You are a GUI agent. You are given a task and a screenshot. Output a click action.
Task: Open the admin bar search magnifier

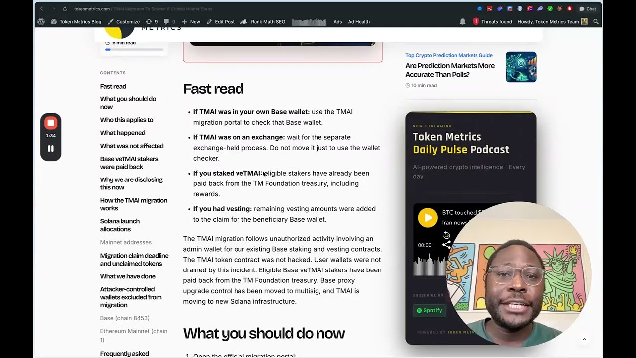[x=596, y=22]
